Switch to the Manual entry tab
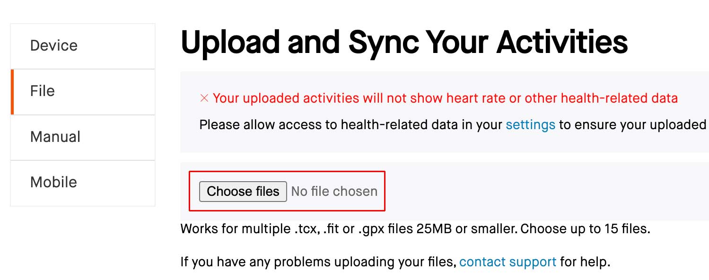The height and width of the screenshot is (280, 709). (x=83, y=137)
